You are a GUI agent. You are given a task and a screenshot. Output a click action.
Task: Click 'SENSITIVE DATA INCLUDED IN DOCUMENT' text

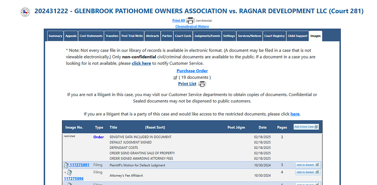pyautogui.click(x=140, y=137)
